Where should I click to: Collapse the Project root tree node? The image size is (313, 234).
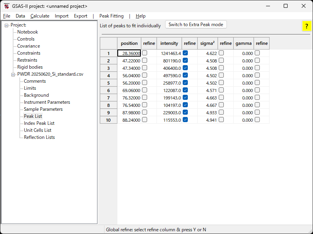point(7,25)
